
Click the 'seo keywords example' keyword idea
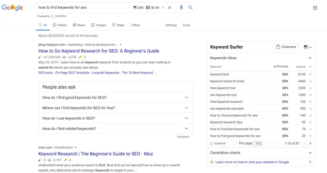point(227,109)
